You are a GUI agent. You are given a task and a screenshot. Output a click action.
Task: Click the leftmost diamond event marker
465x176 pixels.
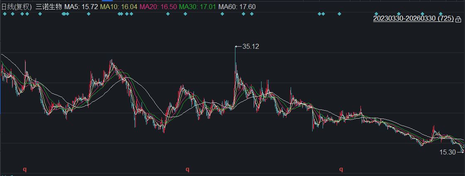point(4,14)
